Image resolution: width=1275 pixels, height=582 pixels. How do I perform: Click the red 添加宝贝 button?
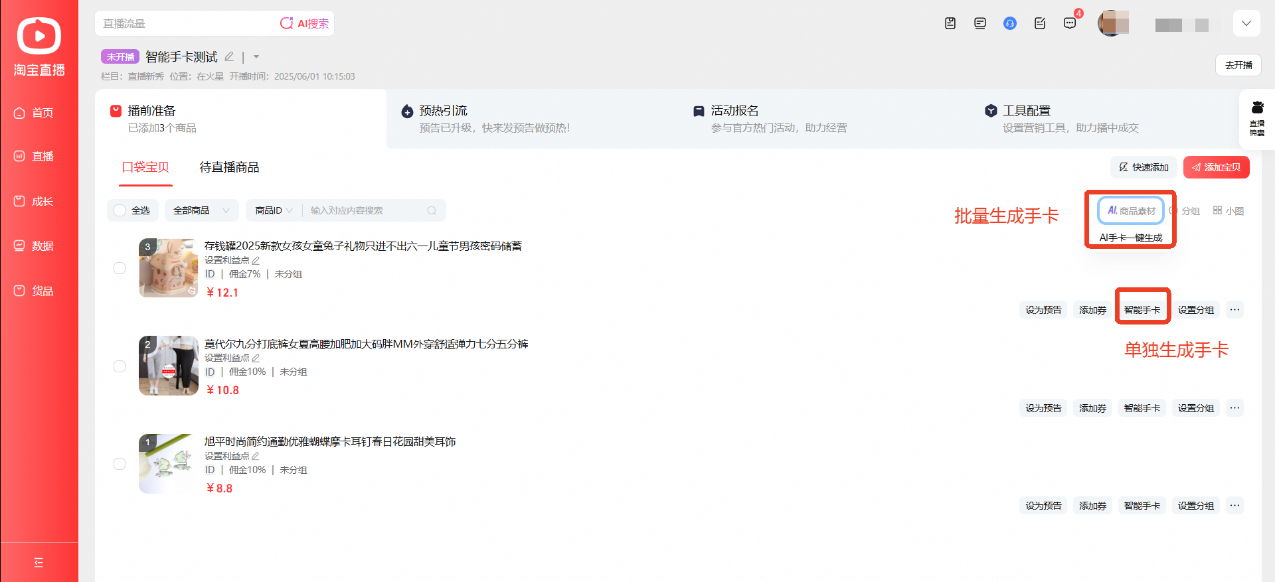pyautogui.click(x=1217, y=167)
